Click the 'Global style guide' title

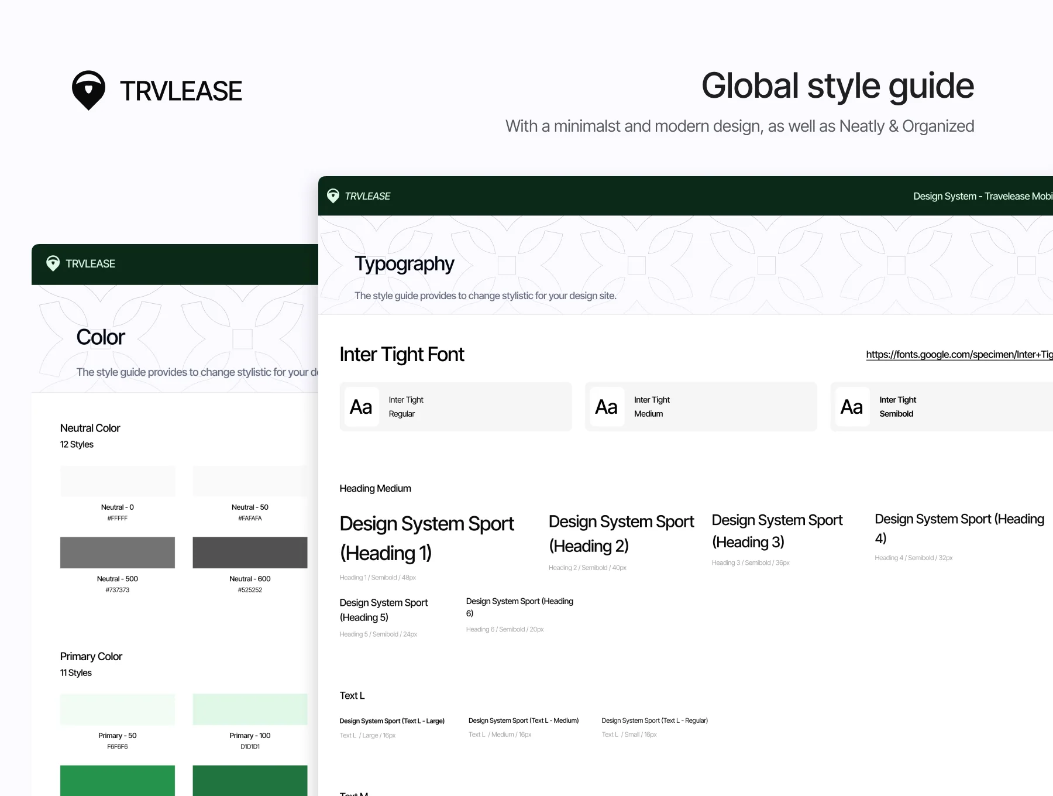tap(838, 87)
